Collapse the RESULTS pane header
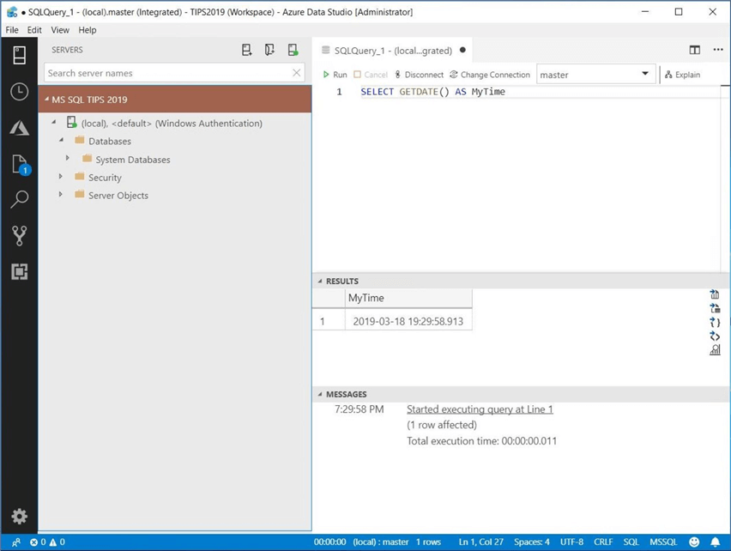Image resolution: width=731 pixels, height=551 pixels. point(520,282)
